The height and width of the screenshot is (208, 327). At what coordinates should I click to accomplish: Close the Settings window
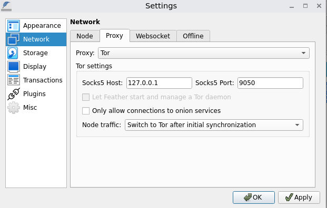point(319,6)
